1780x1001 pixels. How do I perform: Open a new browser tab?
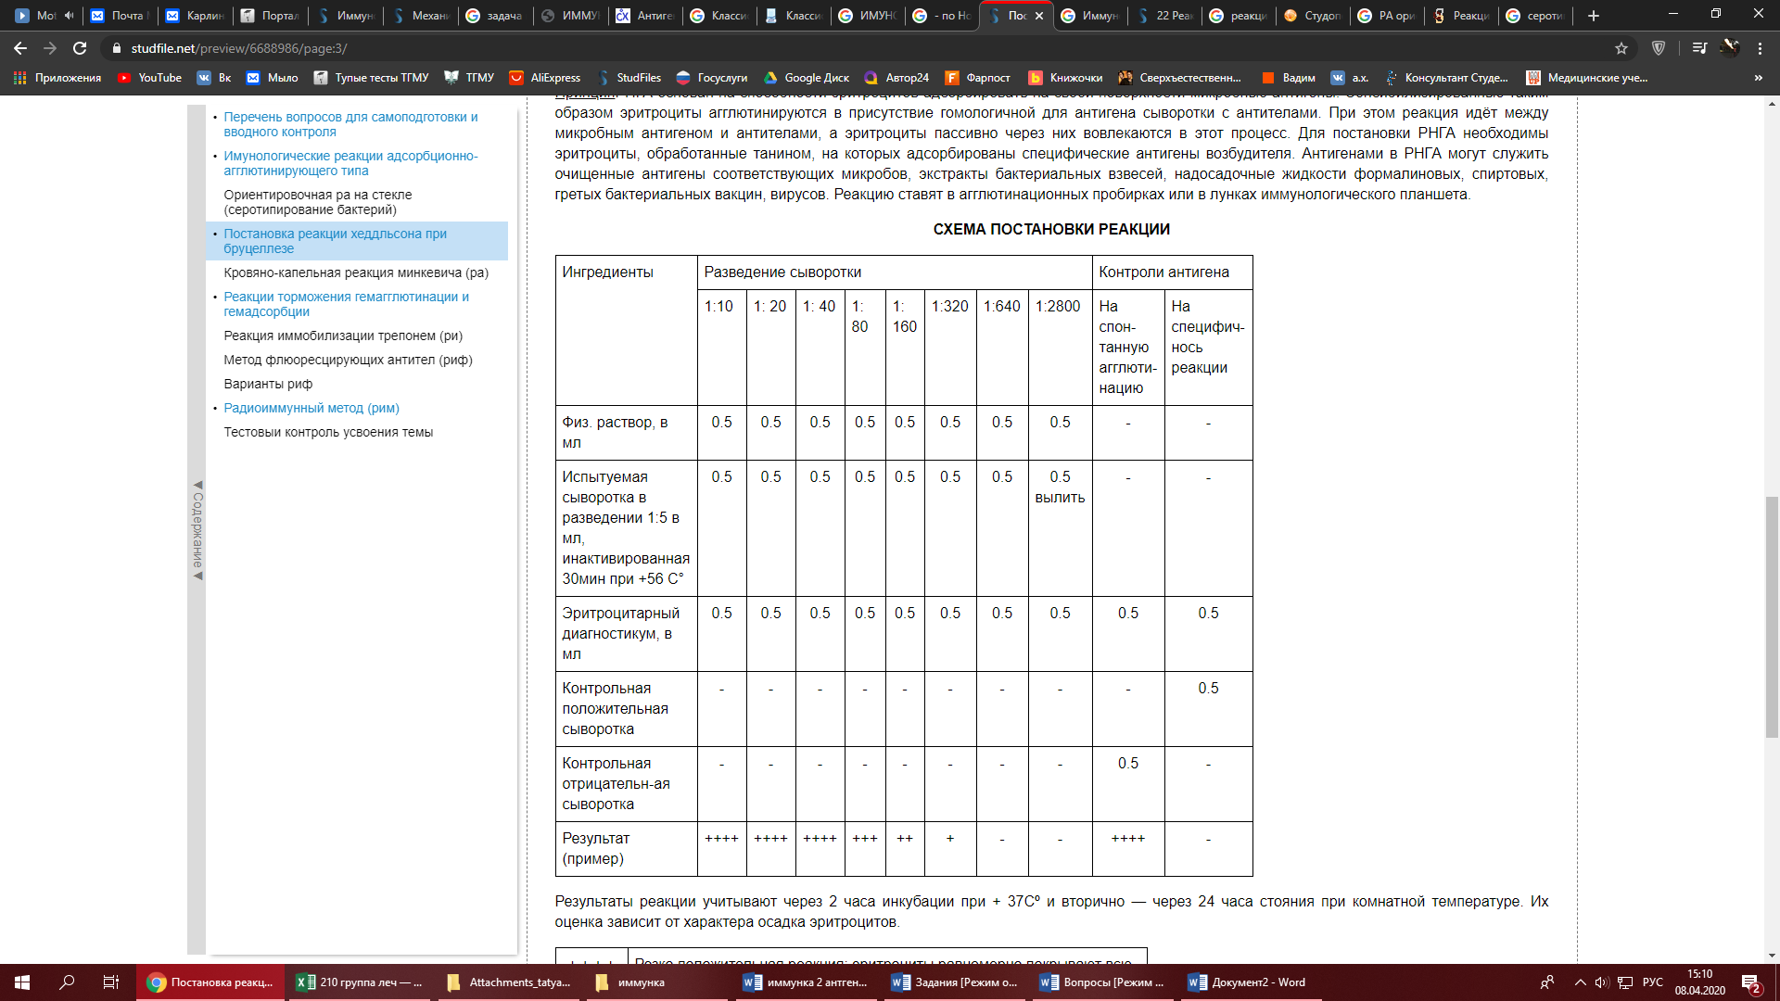1594,16
